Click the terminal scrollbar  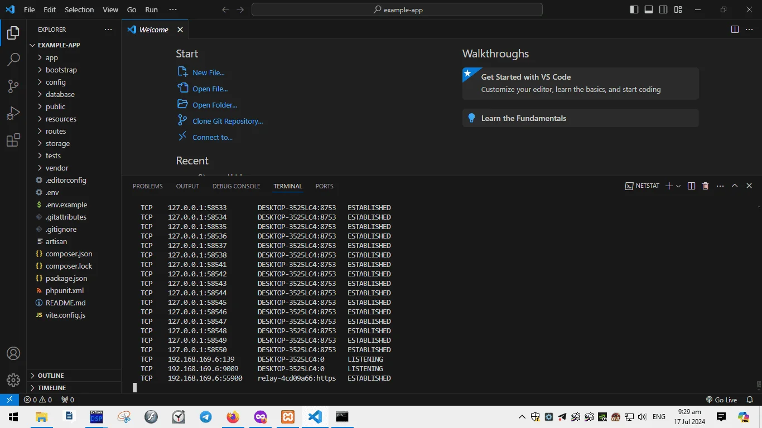759,385
